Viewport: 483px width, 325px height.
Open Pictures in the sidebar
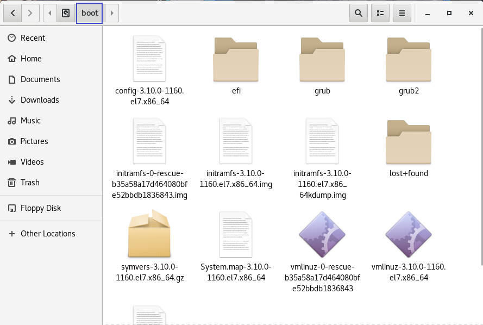pyautogui.click(x=51, y=141)
